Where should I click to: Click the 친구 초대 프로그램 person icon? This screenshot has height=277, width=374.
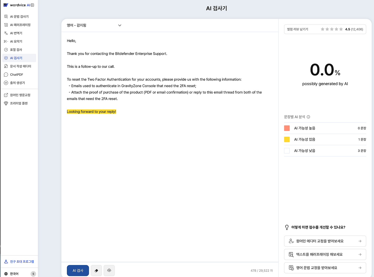[6, 261]
